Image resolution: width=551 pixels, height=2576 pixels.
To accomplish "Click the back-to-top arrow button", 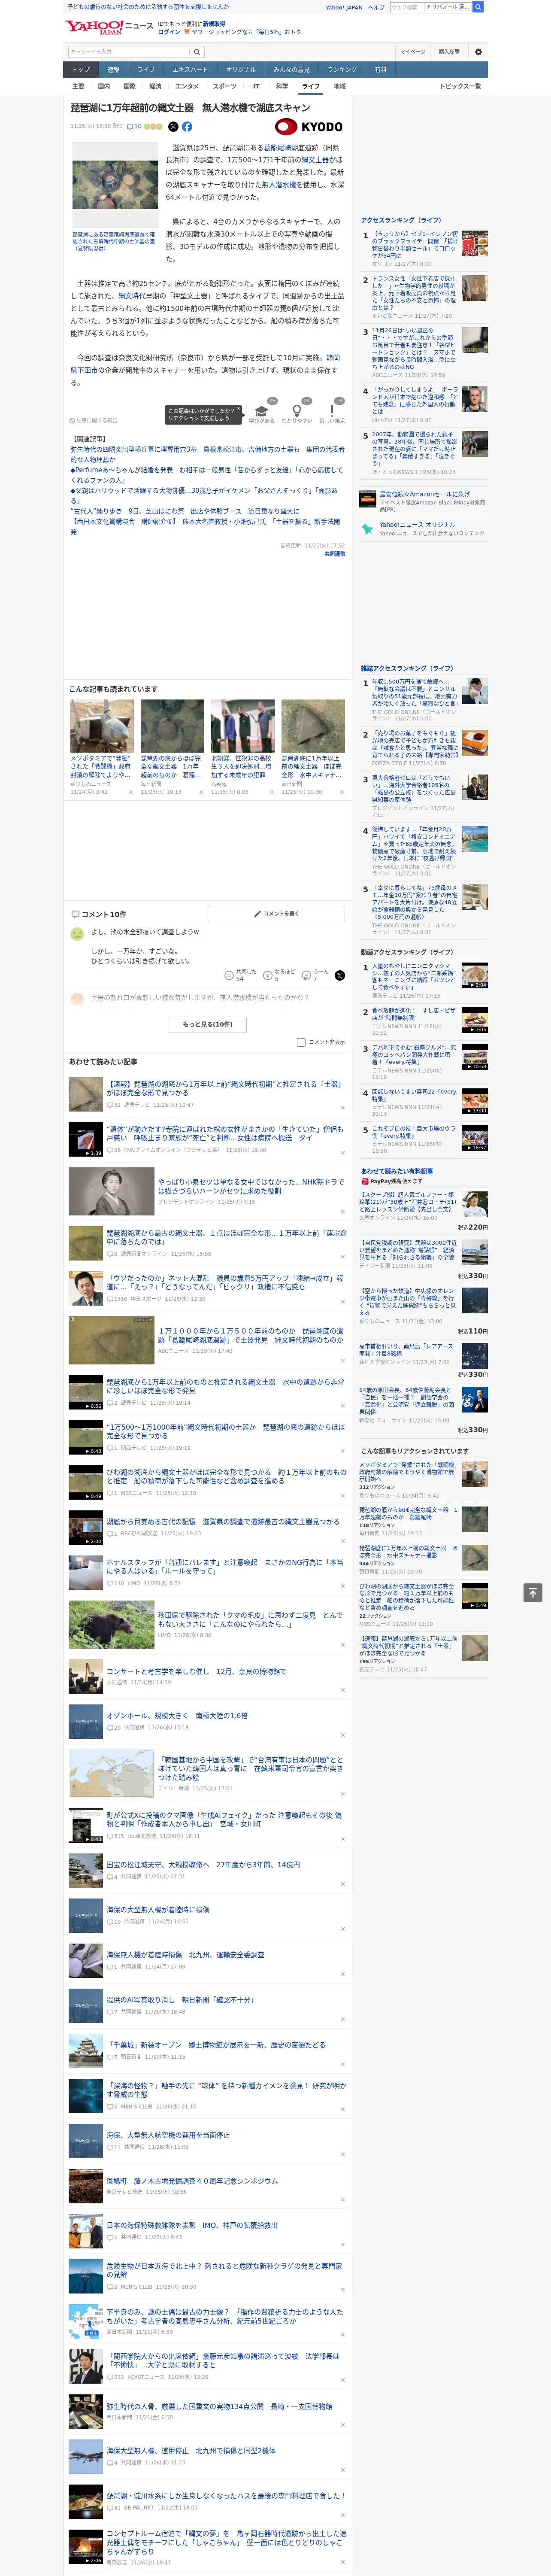I will (533, 1592).
